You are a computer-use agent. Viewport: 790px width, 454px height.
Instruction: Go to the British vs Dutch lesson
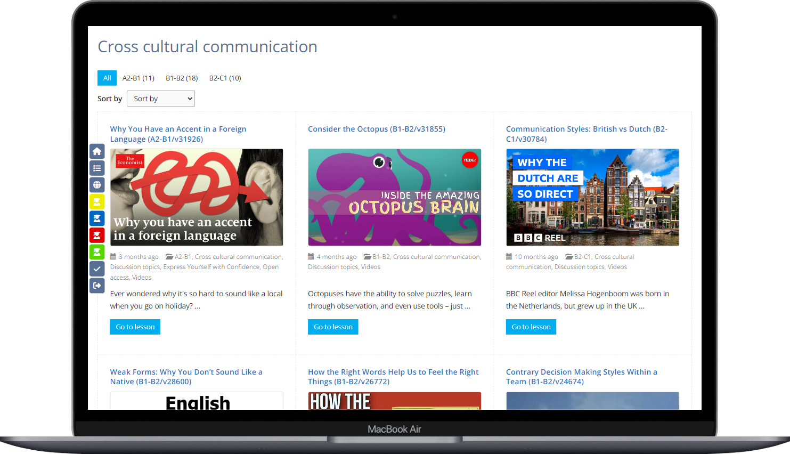coord(531,327)
